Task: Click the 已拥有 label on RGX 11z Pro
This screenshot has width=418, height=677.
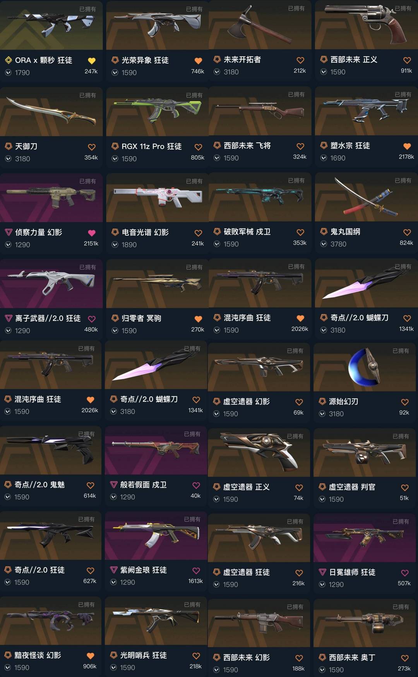Action: click(x=194, y=95)
